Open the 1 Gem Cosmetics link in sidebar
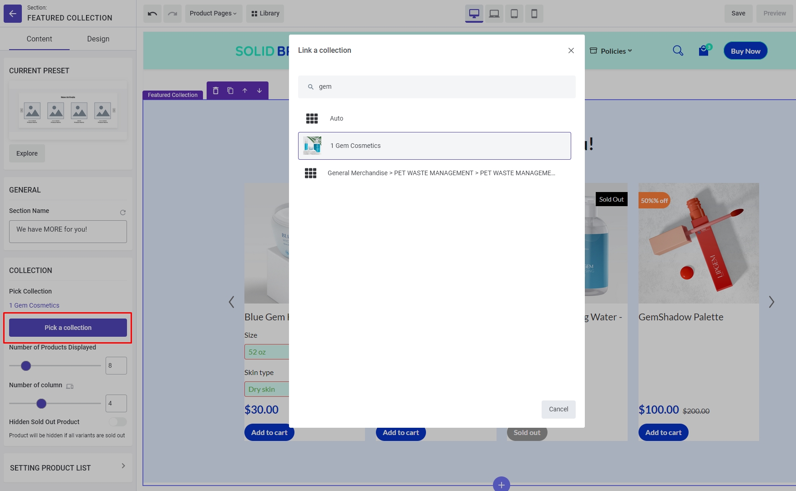796x491 pixels. (34, 305)
